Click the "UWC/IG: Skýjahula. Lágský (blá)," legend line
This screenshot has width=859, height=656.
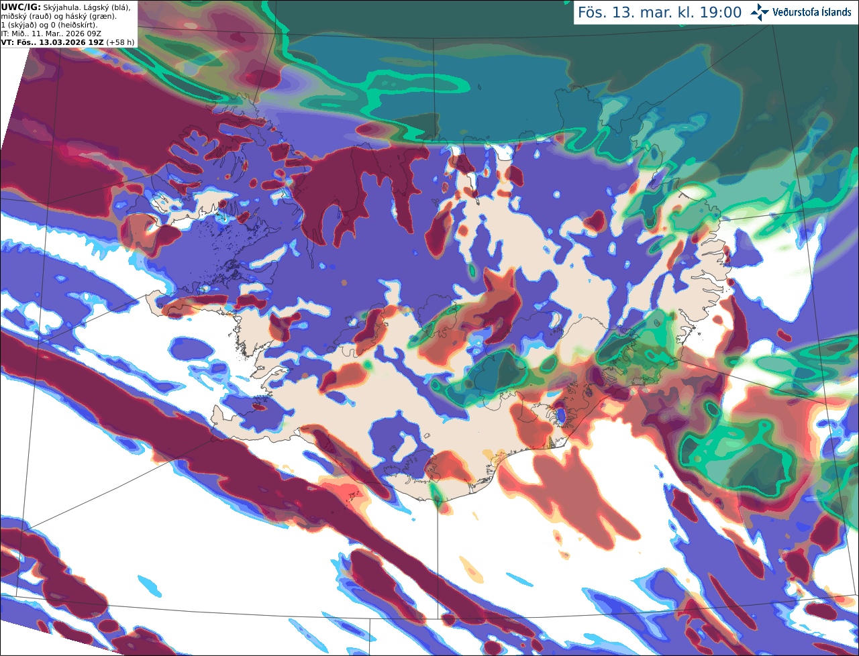click(66, 7)
